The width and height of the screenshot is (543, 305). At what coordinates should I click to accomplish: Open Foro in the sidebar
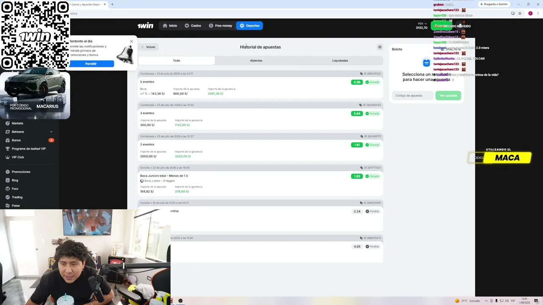[x=15, y=189]
